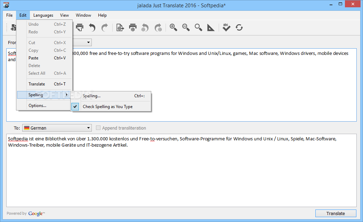Choose Translate Ctrl+T in the Edit menu
Viewport: 363px width, 222px height.
45,84
